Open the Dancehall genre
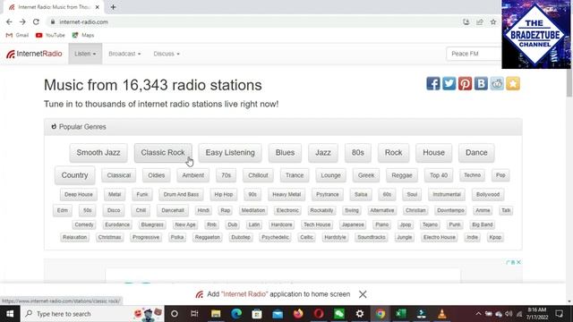This screenshot has width=573, height=322. pyautogui.click(x=173, y=210)
